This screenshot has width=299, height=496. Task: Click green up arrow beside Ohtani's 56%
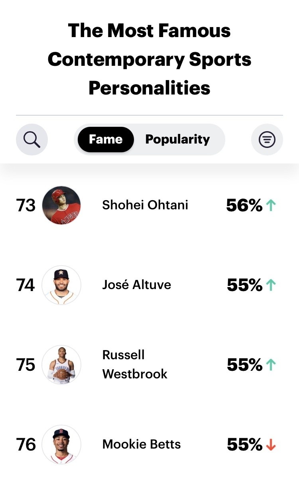point(271,205)
